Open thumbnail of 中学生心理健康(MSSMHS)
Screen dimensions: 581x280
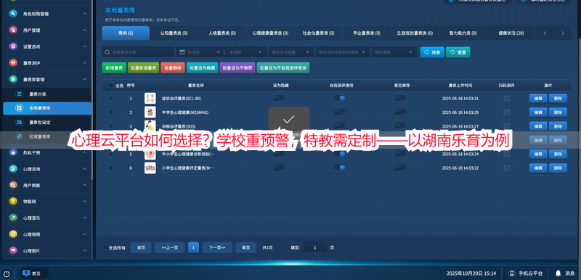point(150,112)
